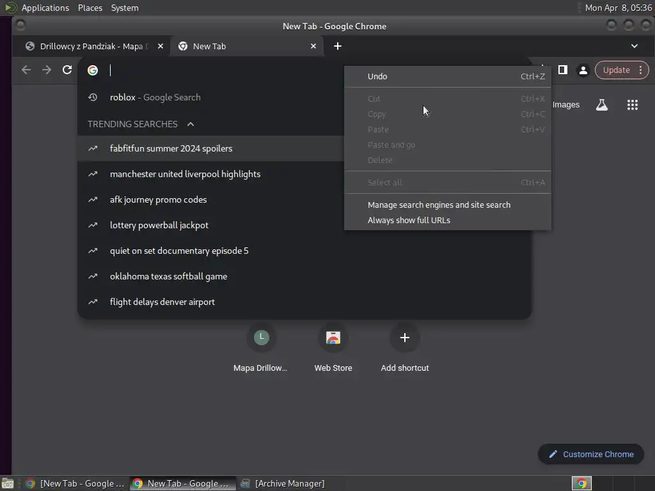Open the Images link

(x=565, y=105)
